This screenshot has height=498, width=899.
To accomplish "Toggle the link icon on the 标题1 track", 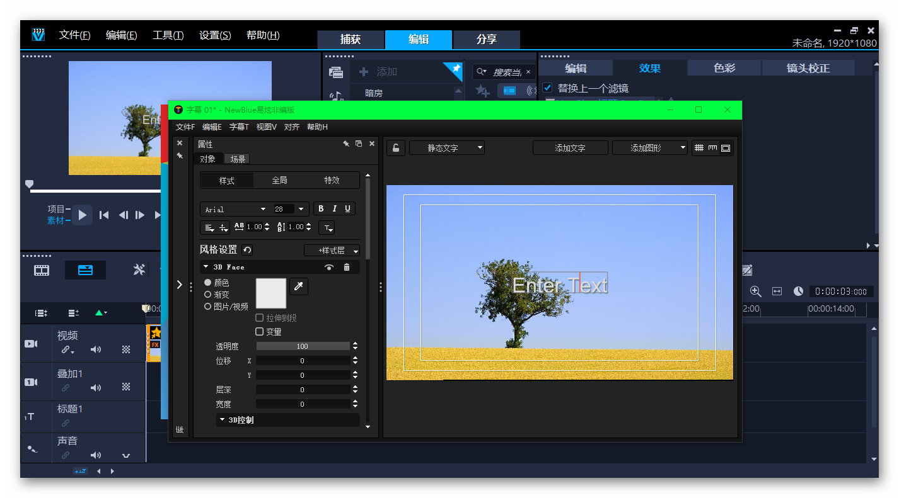I will coord(66,423).
